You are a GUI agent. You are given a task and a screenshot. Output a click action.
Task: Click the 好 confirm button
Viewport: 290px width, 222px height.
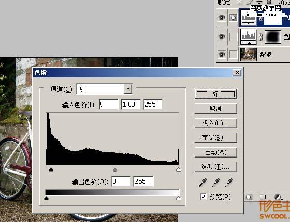click(216, 94)
